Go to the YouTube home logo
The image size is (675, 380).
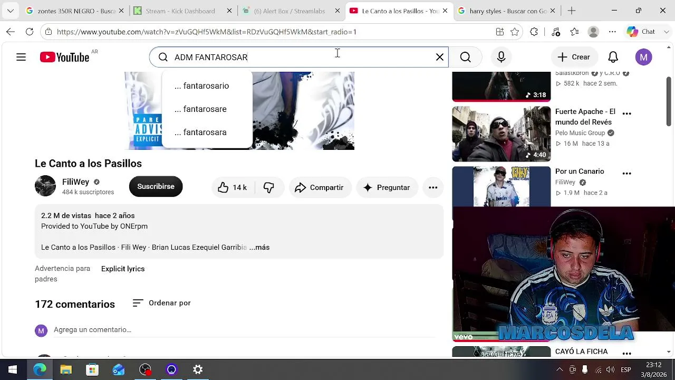tap(64, 57)
